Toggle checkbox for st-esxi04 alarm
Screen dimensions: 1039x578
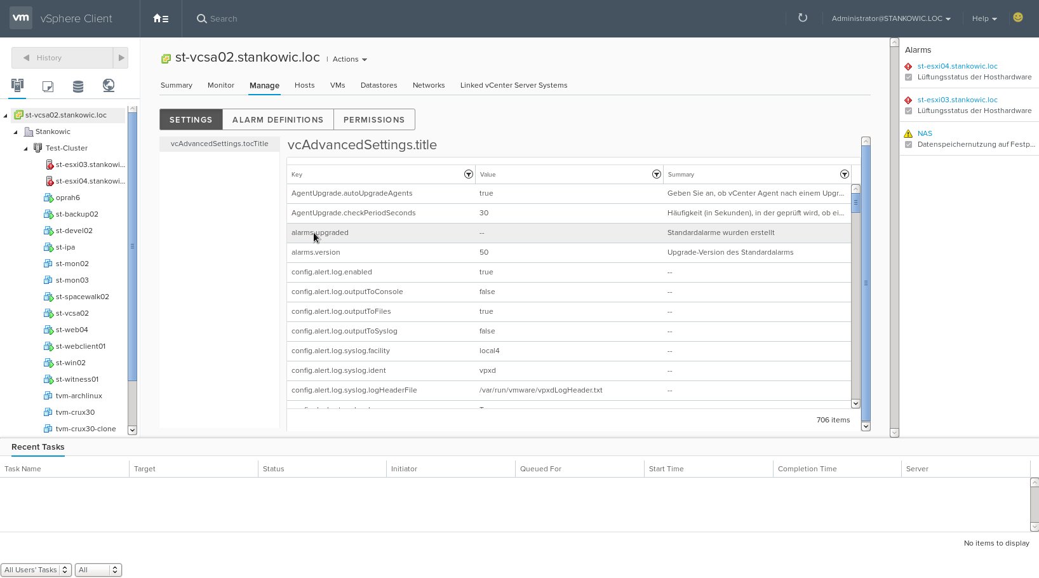pos(908,77)
